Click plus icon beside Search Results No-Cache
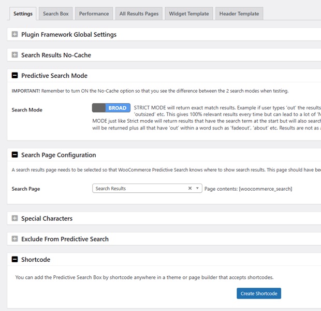The height and width of the screenshot is (311, 321). (15, 55)
